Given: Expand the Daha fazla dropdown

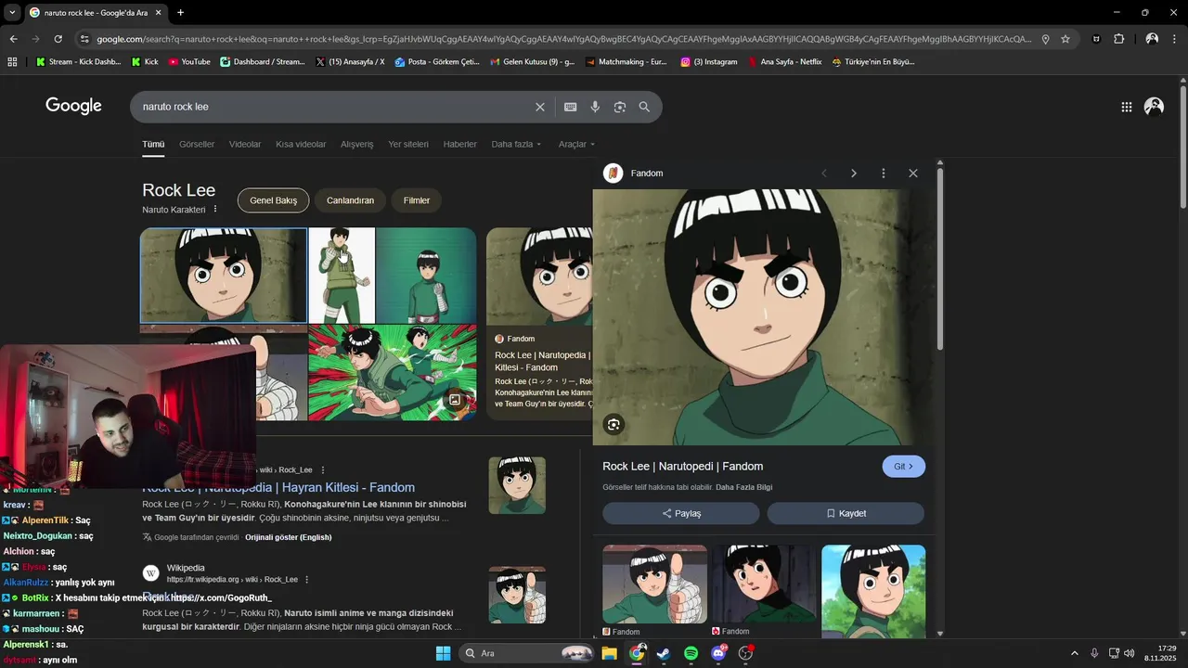Looking at the screenshot, I should click(x=516, y=145).
